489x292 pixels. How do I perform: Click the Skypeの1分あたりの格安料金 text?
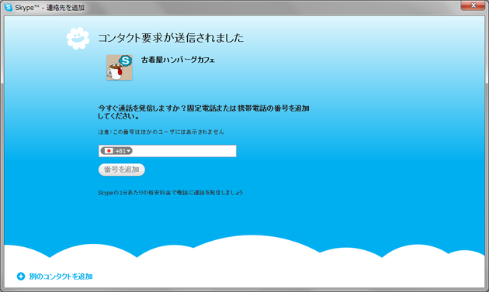tap(170, 193)
